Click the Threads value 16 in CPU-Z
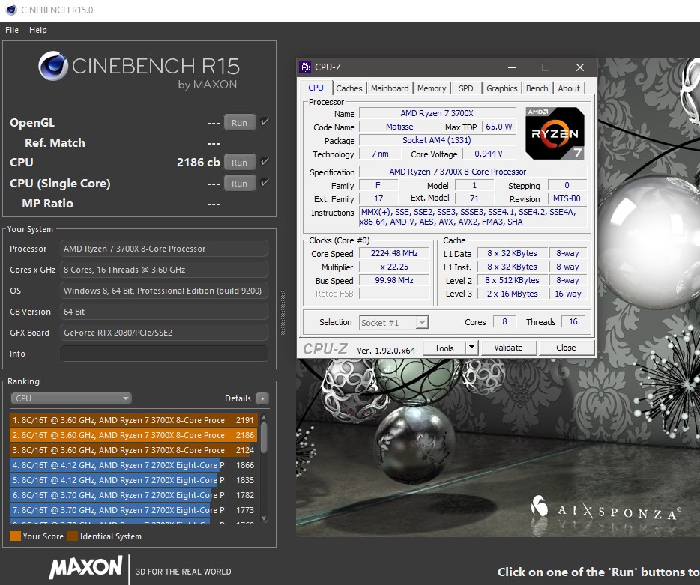The height and width of the screenshot is (585, 700). pyautogui.click(x=573, y=321)
